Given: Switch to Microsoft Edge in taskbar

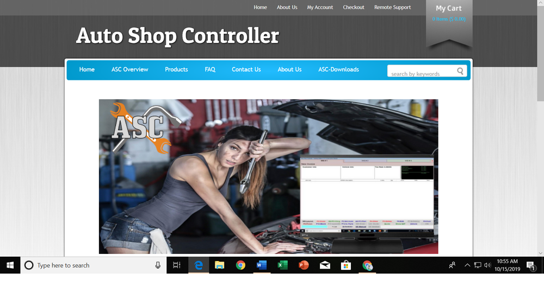Looking at the screenshot, I should click(x=199, y=265).
